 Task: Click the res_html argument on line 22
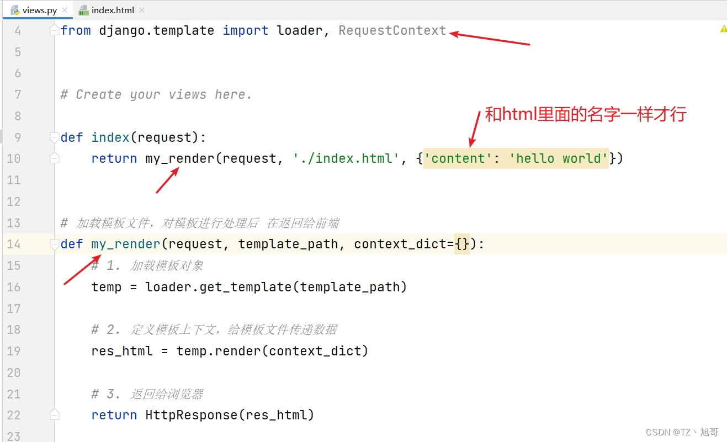tap(275, 415)
